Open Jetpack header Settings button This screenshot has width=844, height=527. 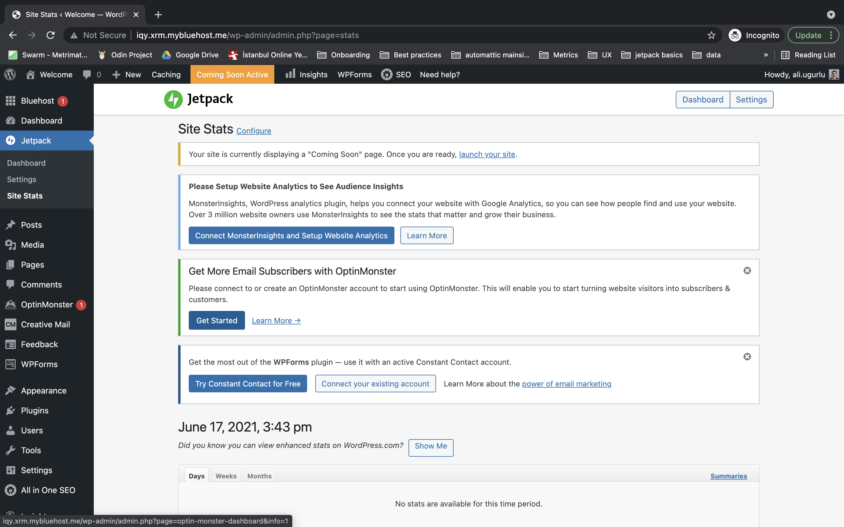[751, 100]
